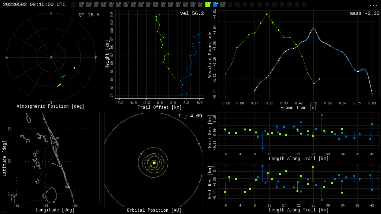Choose station box 11

click(x=156, y=4)
